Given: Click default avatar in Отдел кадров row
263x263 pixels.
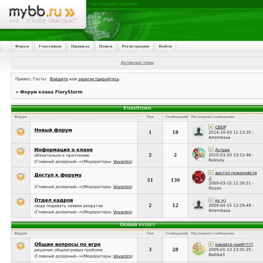Looking at the screenshot, I should coord(199,205).
